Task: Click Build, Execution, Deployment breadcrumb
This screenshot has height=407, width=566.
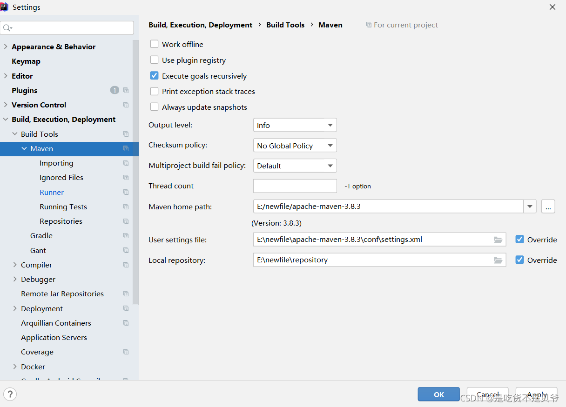Action: [x=201, y=25]
